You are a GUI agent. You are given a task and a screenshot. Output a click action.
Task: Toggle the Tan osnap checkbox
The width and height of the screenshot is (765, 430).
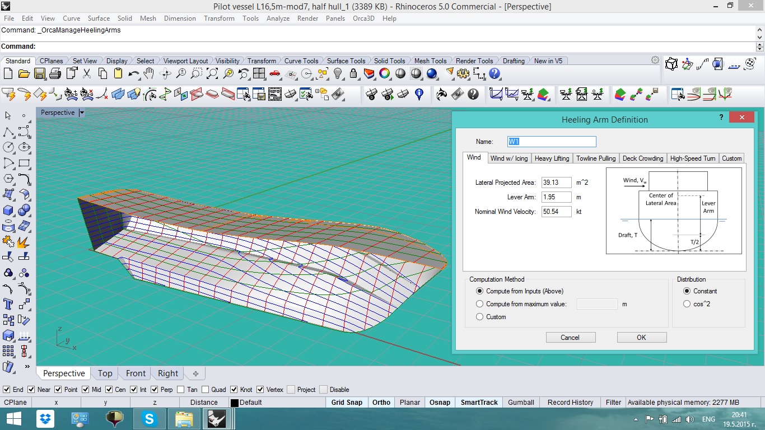coord(180,390)
